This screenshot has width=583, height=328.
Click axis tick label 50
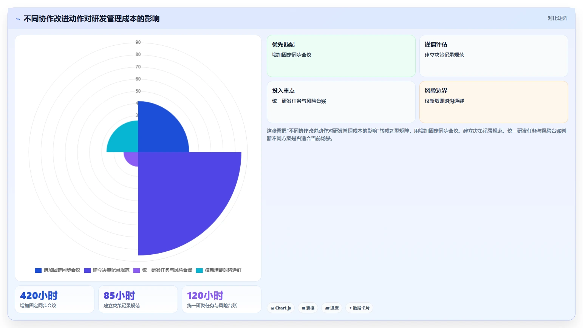138,91
